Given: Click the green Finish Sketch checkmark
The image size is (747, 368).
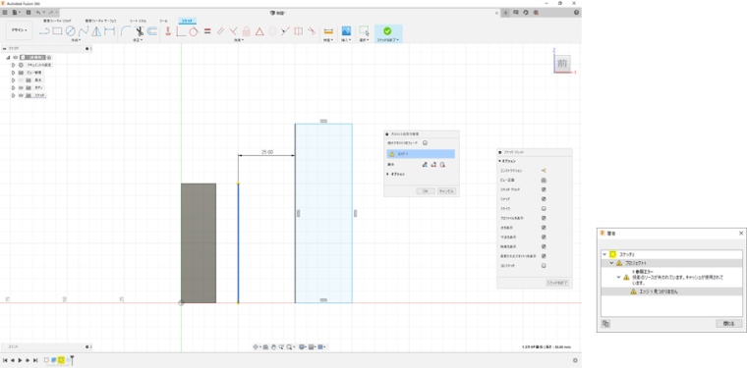Looking at the screenshot, I should point(387,30).
